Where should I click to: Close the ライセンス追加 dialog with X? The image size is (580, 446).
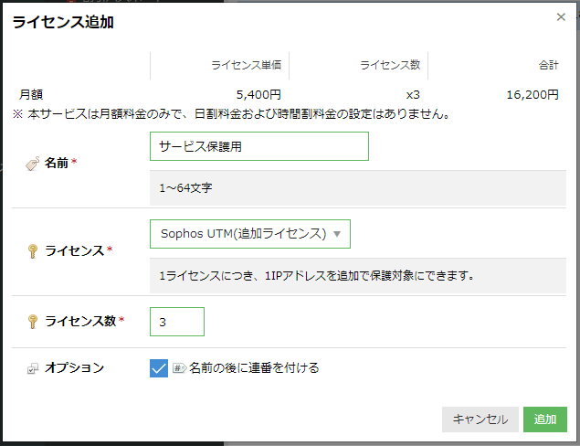[x=561, y=17]
